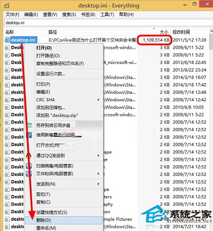Choose 复制完整路径和文件名(F) in the context menu

60,64
